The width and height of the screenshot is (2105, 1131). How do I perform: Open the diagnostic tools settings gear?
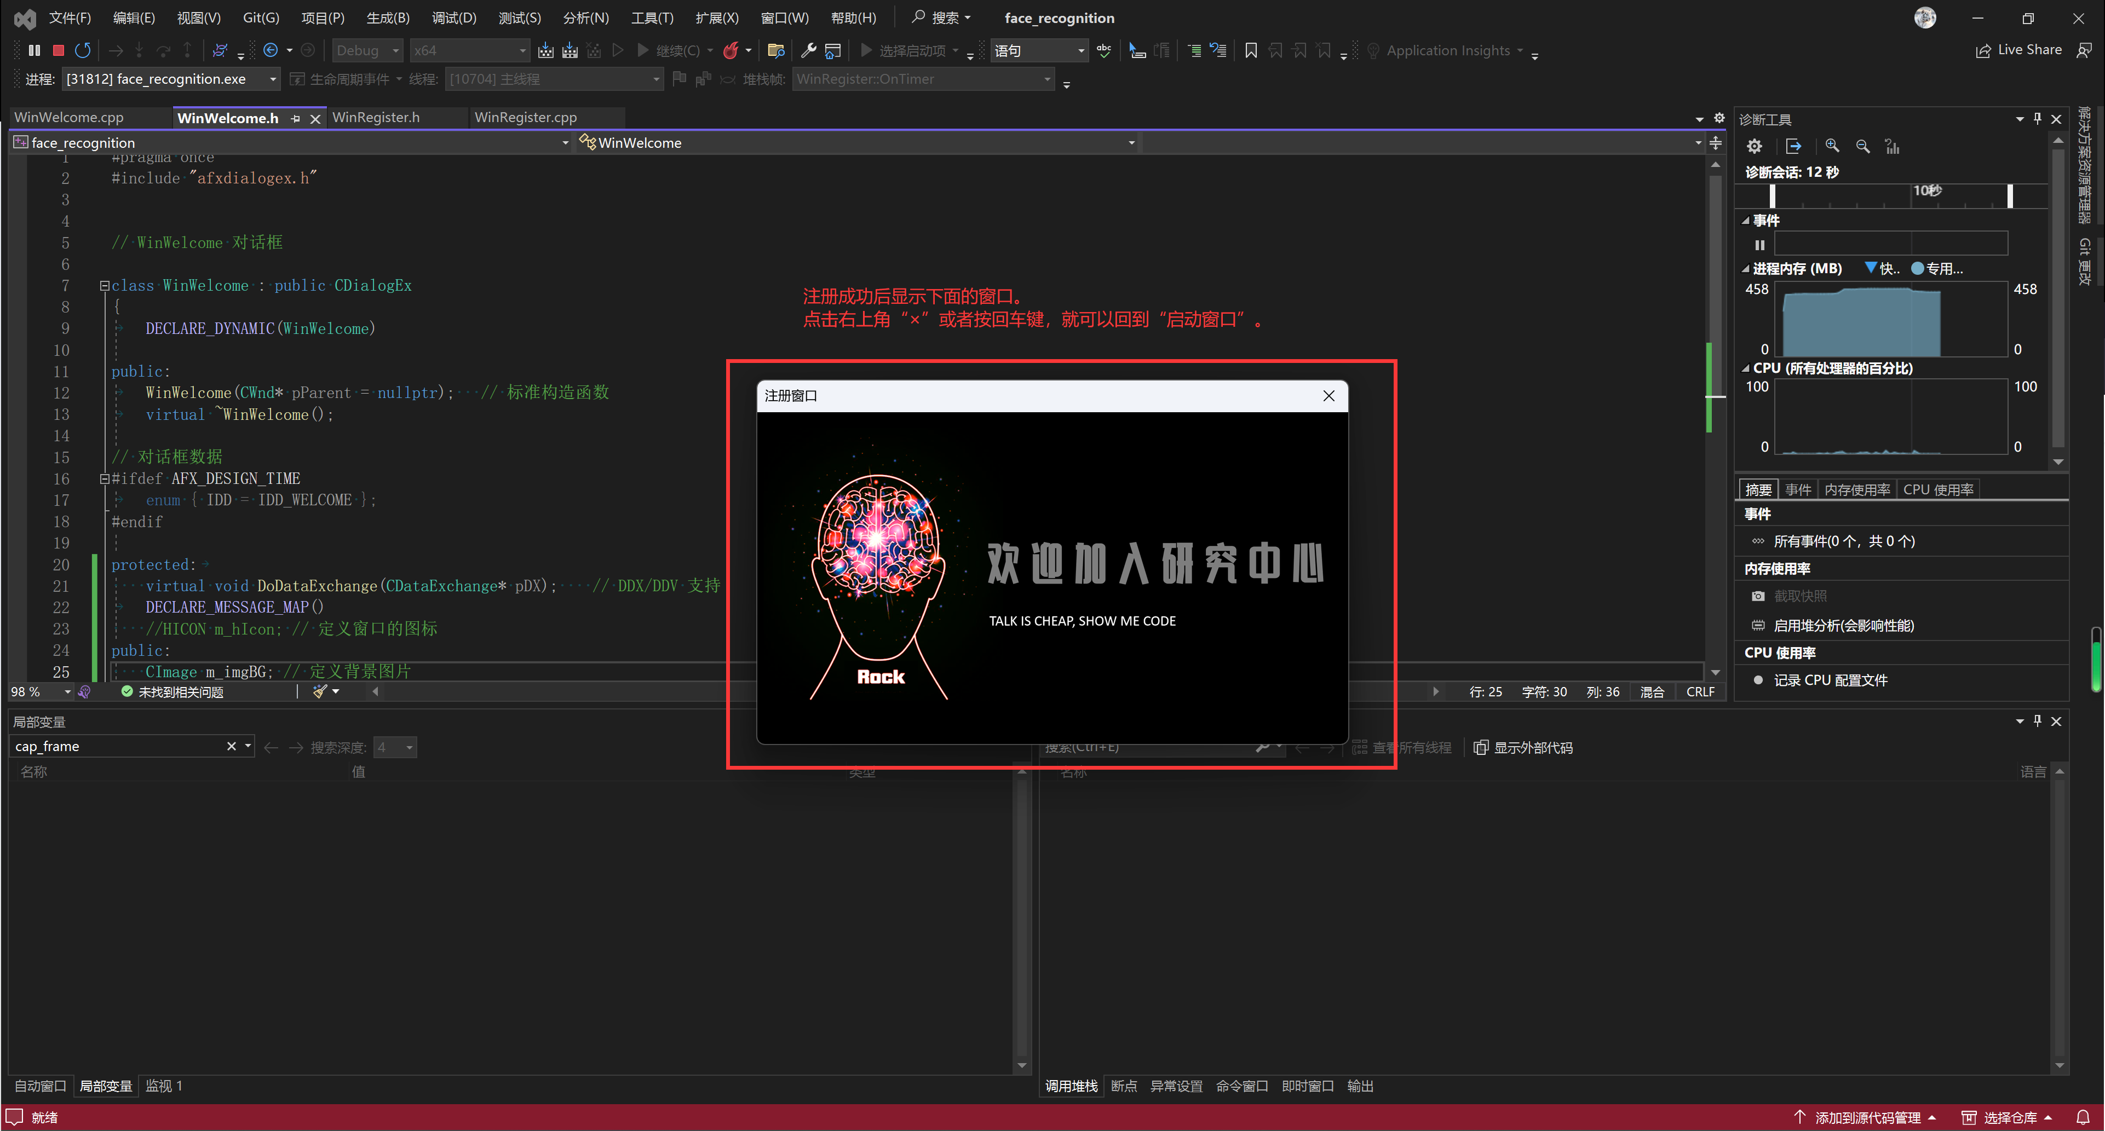pyautogui.click(x=1755, y=146)
